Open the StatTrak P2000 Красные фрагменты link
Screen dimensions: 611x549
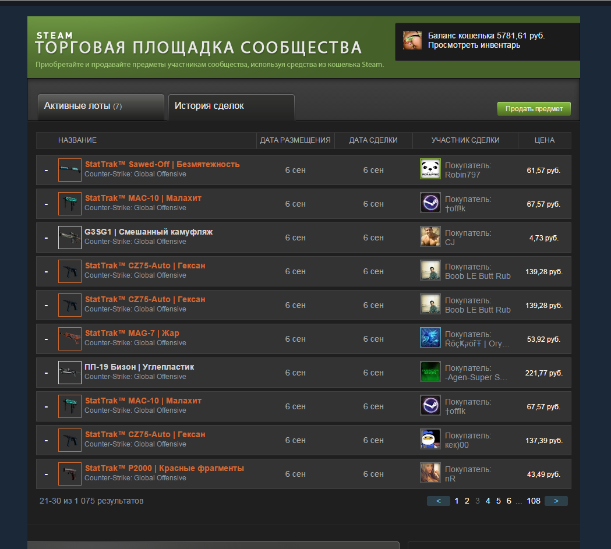pyautogui.click(x=164, y=468)
